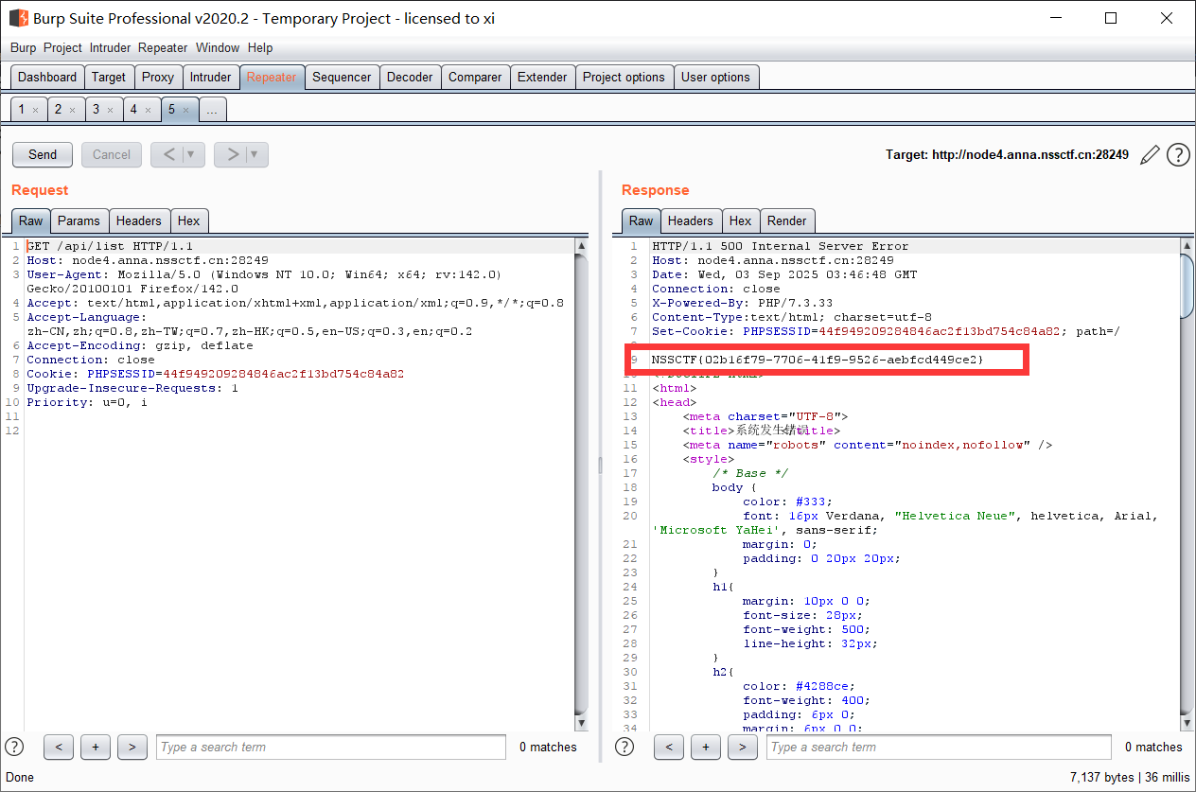Click the Set-Cookie response header line
1196x792 pixels.
(887, 331)
